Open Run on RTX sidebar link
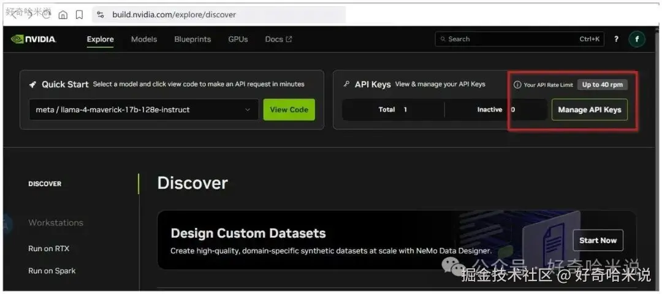Viewport: 662px width, 294px height. coord(48,249)
